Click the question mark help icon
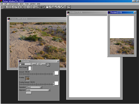 [x=69, y=7]
